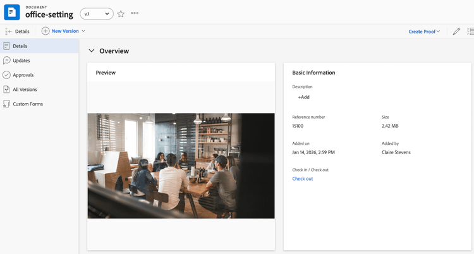Click the Approvals checkmark icon
Viewport: 474px width, 254px height.
coord(6,75)
